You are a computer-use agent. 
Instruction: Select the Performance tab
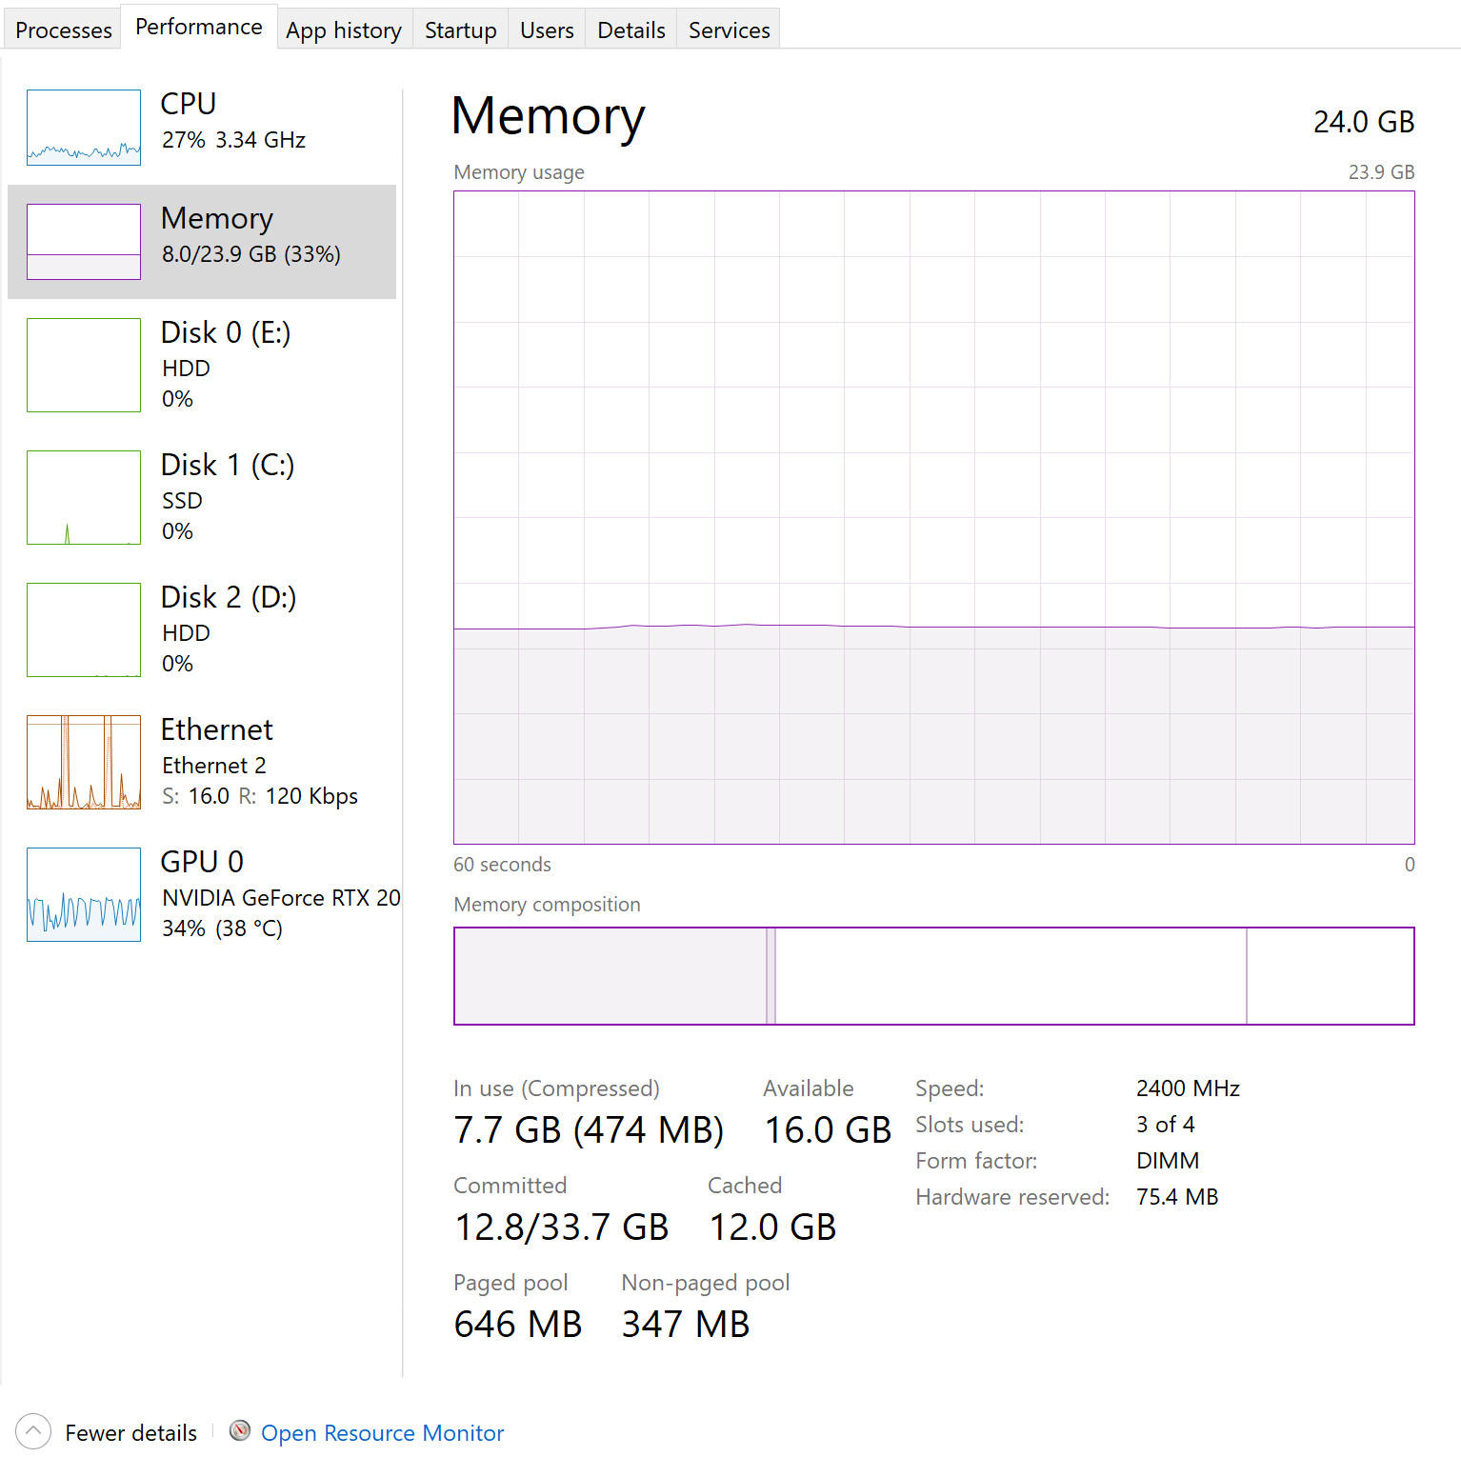(199, 27)
